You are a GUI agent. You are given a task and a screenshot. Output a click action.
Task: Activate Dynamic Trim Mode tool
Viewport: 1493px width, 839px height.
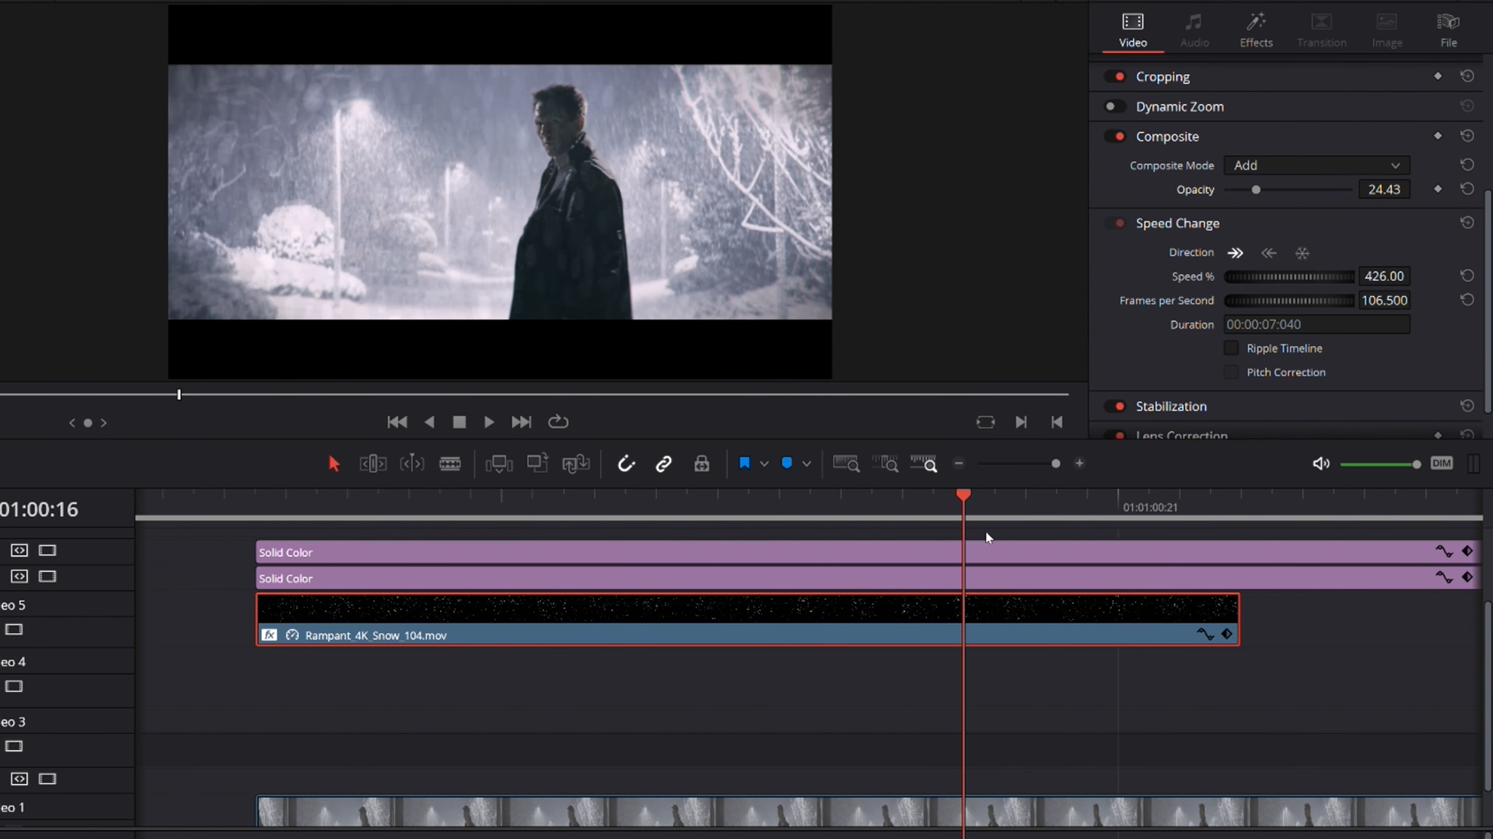pyautogui.click(x=412, y=464)
